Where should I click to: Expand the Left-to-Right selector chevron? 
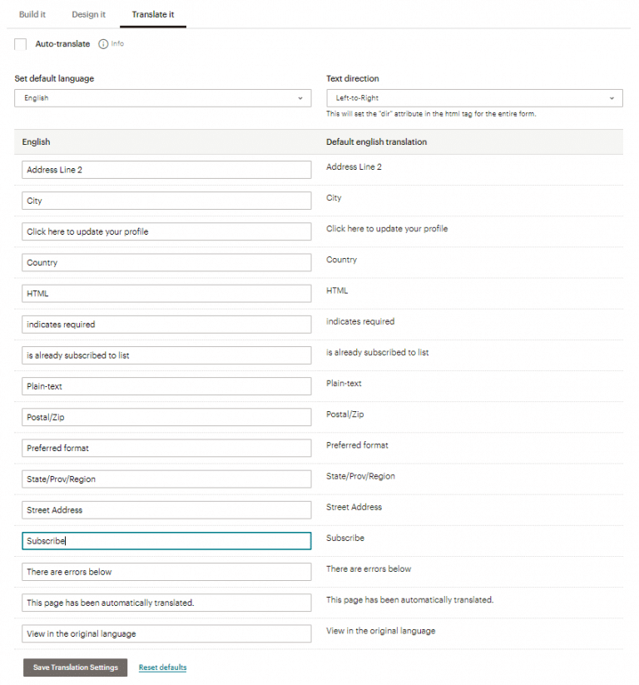[x=612, y=97]
